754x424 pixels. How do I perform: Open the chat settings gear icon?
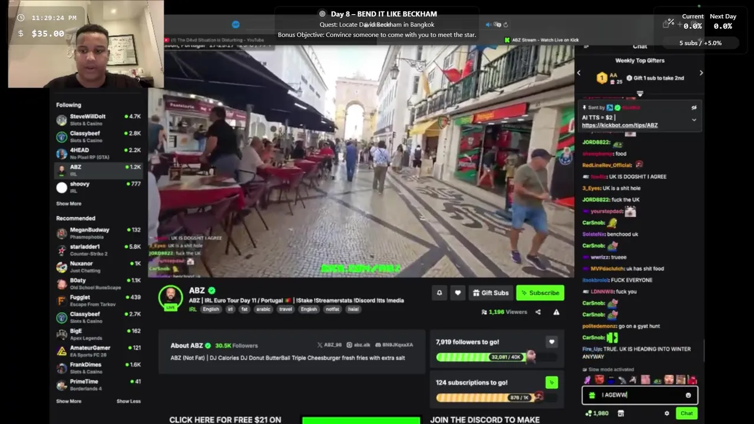[x=667, y=413]
